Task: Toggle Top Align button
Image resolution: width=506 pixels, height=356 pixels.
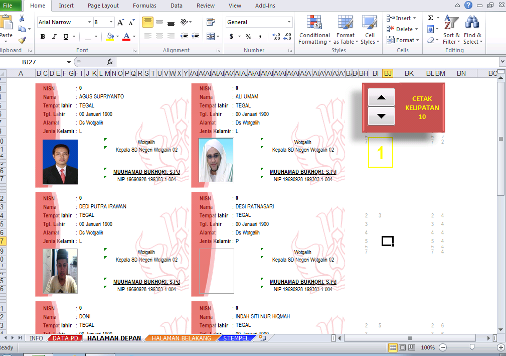Action: click(x=148, y=22)
